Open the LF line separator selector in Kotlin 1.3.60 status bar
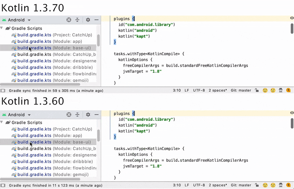This screenshot has width=294, height=189. [187, 185]
